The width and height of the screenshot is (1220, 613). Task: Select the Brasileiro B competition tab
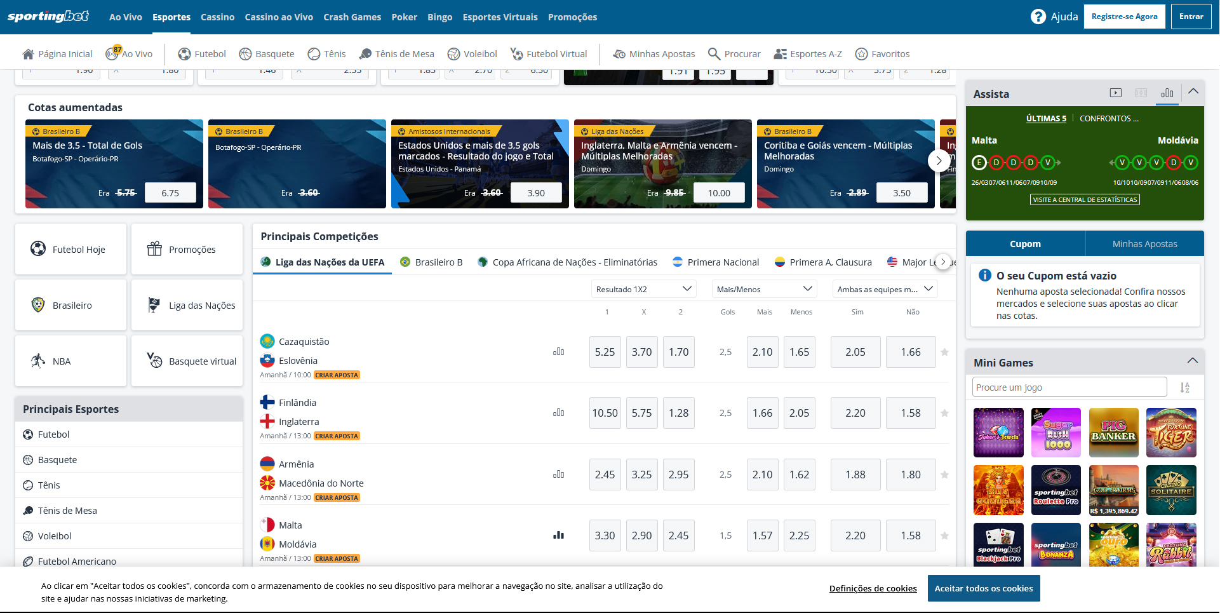click(431, 262)
